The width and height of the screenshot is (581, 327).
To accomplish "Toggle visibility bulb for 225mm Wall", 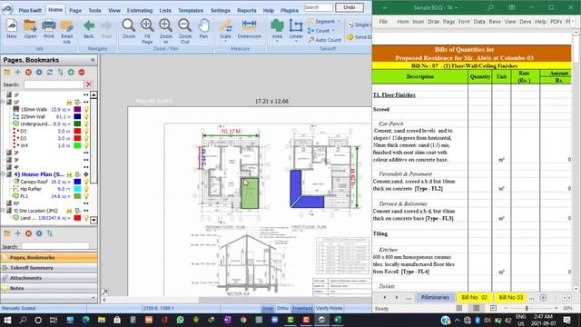I will pos(86,116).
